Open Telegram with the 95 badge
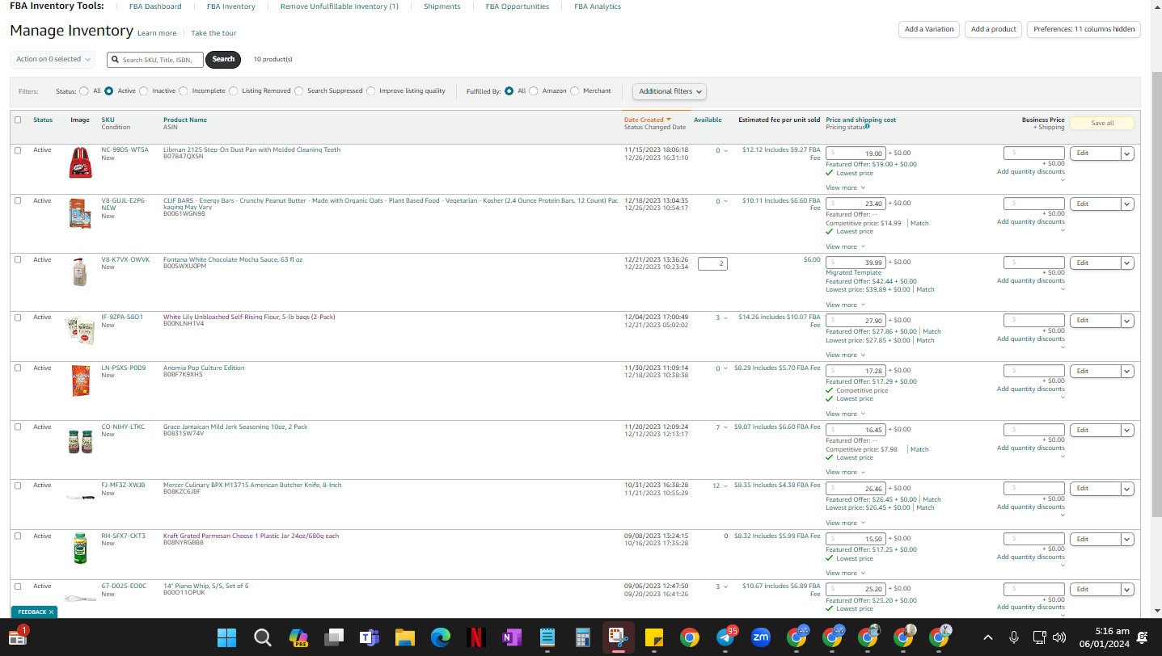1162x656 pixels. pyautogui.click(x=725, y=637)
